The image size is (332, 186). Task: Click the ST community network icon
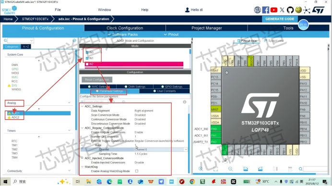307,10
